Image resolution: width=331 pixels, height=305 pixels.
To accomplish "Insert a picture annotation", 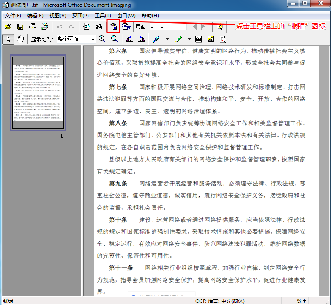I will click(211, 39).
